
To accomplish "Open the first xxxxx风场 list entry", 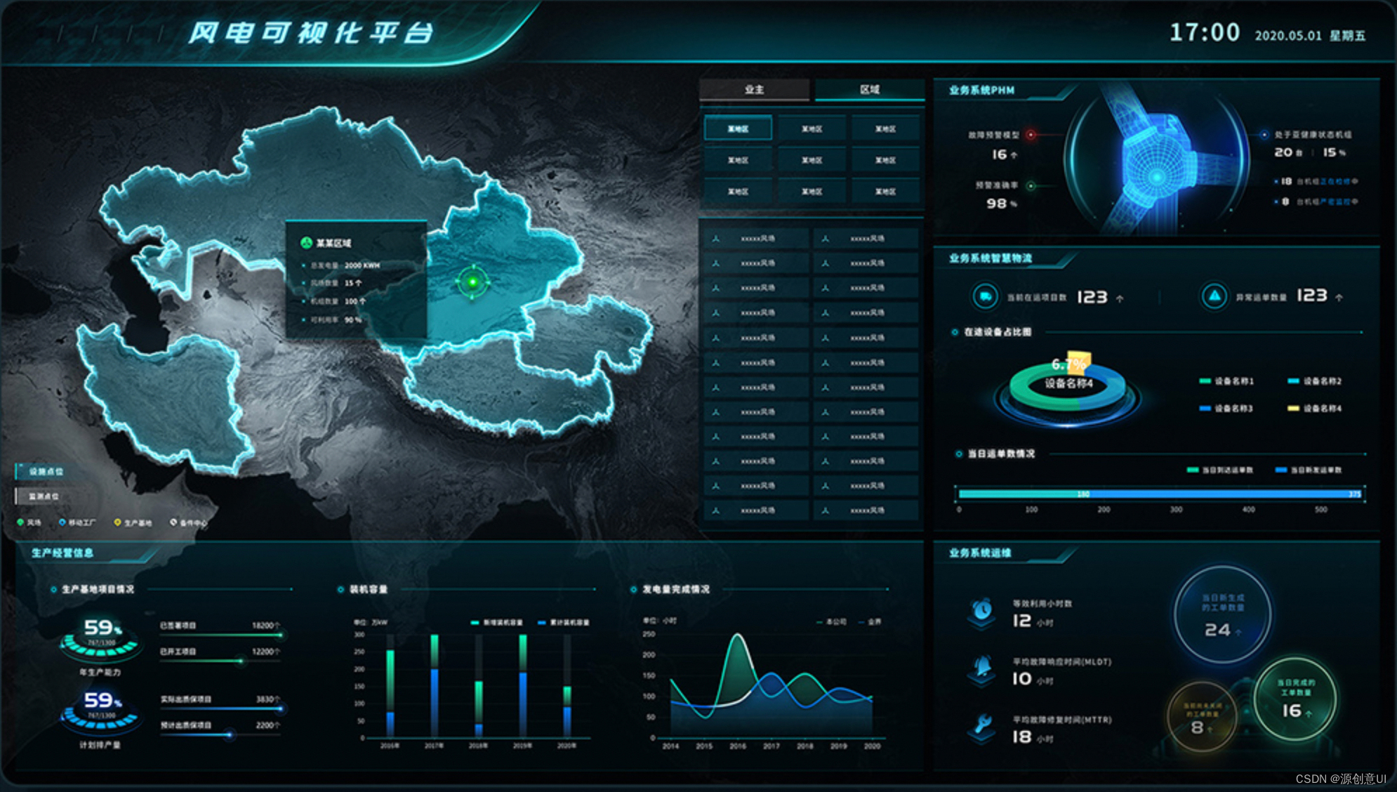I will tap(757, 239).
